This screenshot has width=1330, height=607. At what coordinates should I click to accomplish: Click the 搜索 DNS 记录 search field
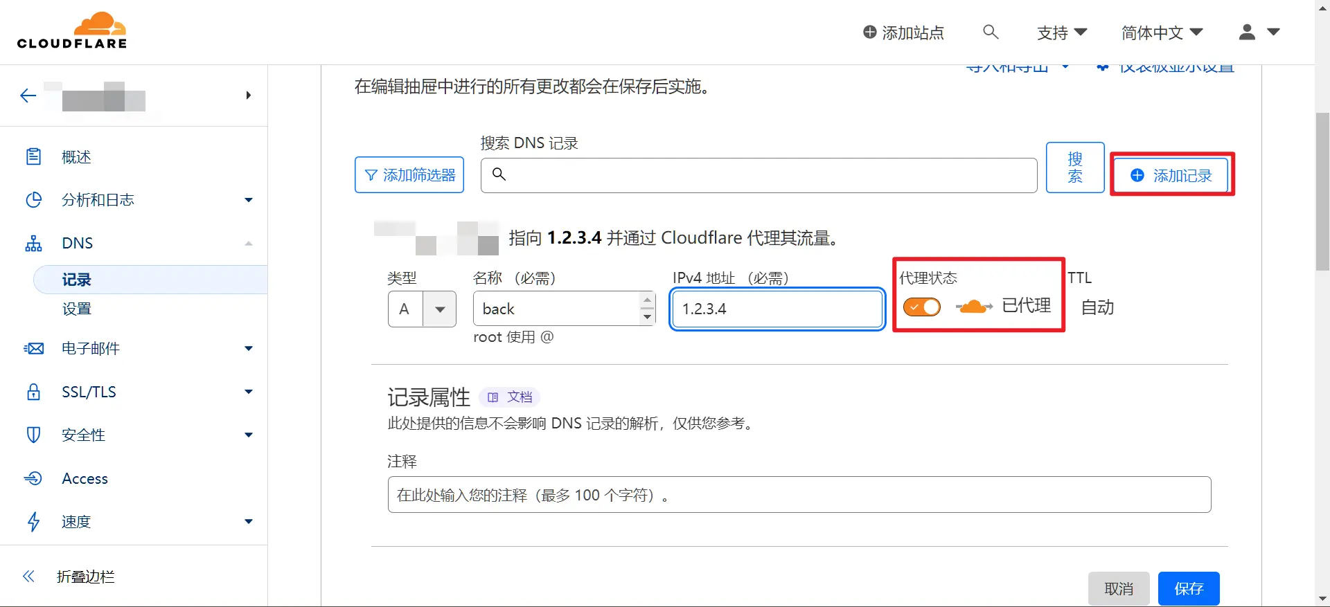(759, 175)
